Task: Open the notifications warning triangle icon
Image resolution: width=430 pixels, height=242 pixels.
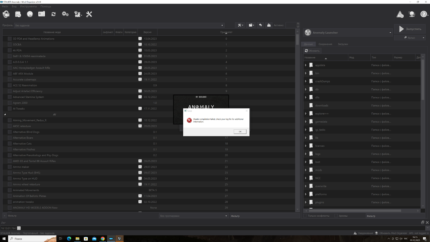Action: point(400,14)
